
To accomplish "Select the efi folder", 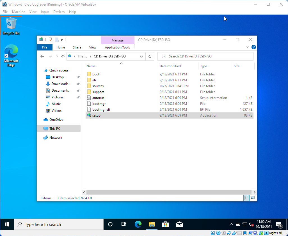I will pyautogui.click(x=169, y=80).
